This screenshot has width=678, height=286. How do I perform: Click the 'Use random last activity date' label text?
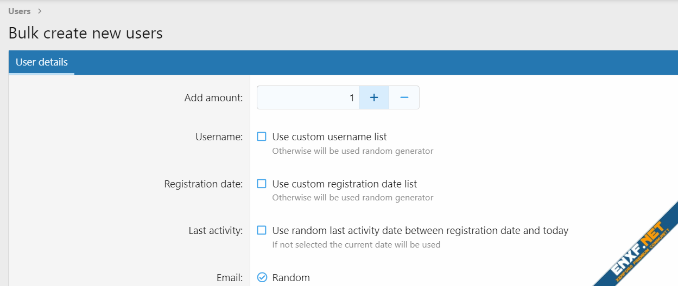pyautogui.click(x=420, y=230)
